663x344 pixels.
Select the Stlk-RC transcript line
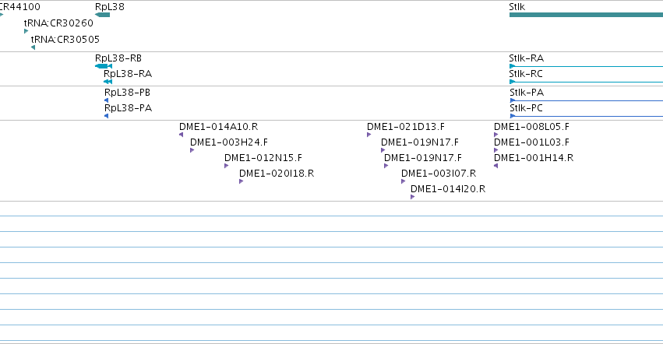click(x=586, y=82)
